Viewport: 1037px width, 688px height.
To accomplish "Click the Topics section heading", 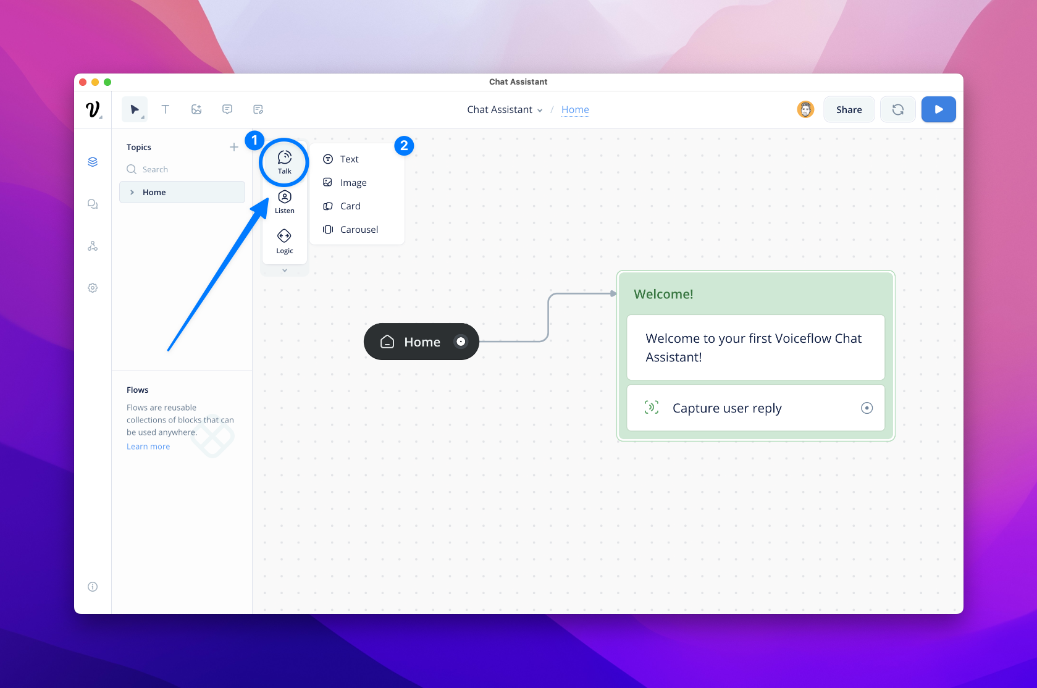I will 139,147.
